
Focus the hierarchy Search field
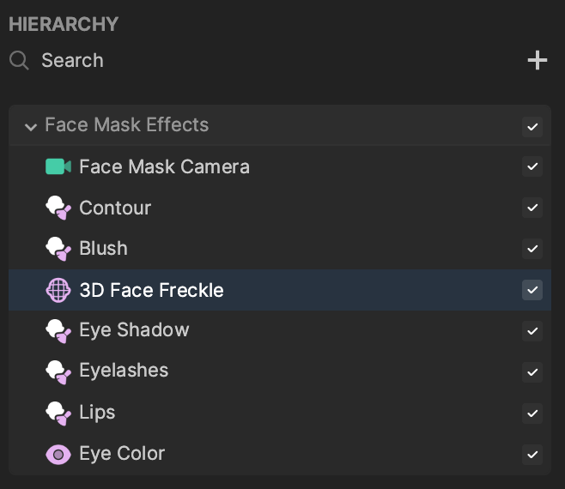coord(252,60)
